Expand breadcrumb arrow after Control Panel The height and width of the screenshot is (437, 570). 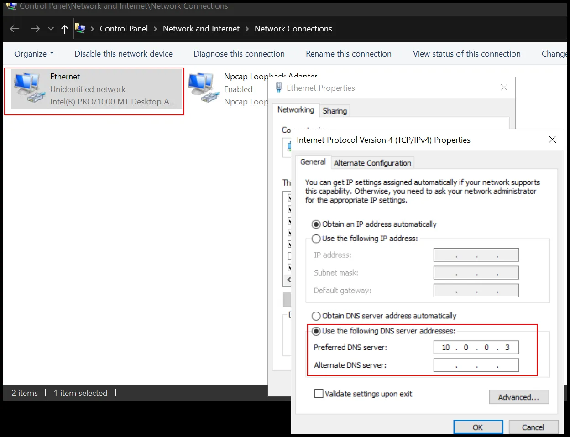[x=155, y=29]
